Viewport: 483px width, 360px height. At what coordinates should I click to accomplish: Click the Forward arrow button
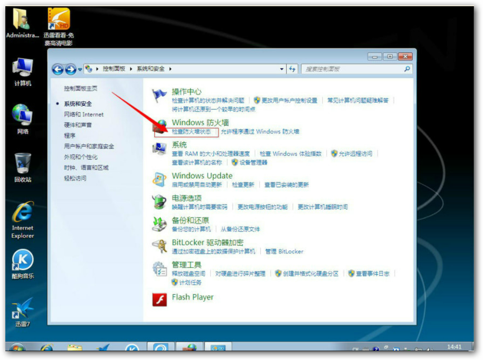(x=71, y=69)
